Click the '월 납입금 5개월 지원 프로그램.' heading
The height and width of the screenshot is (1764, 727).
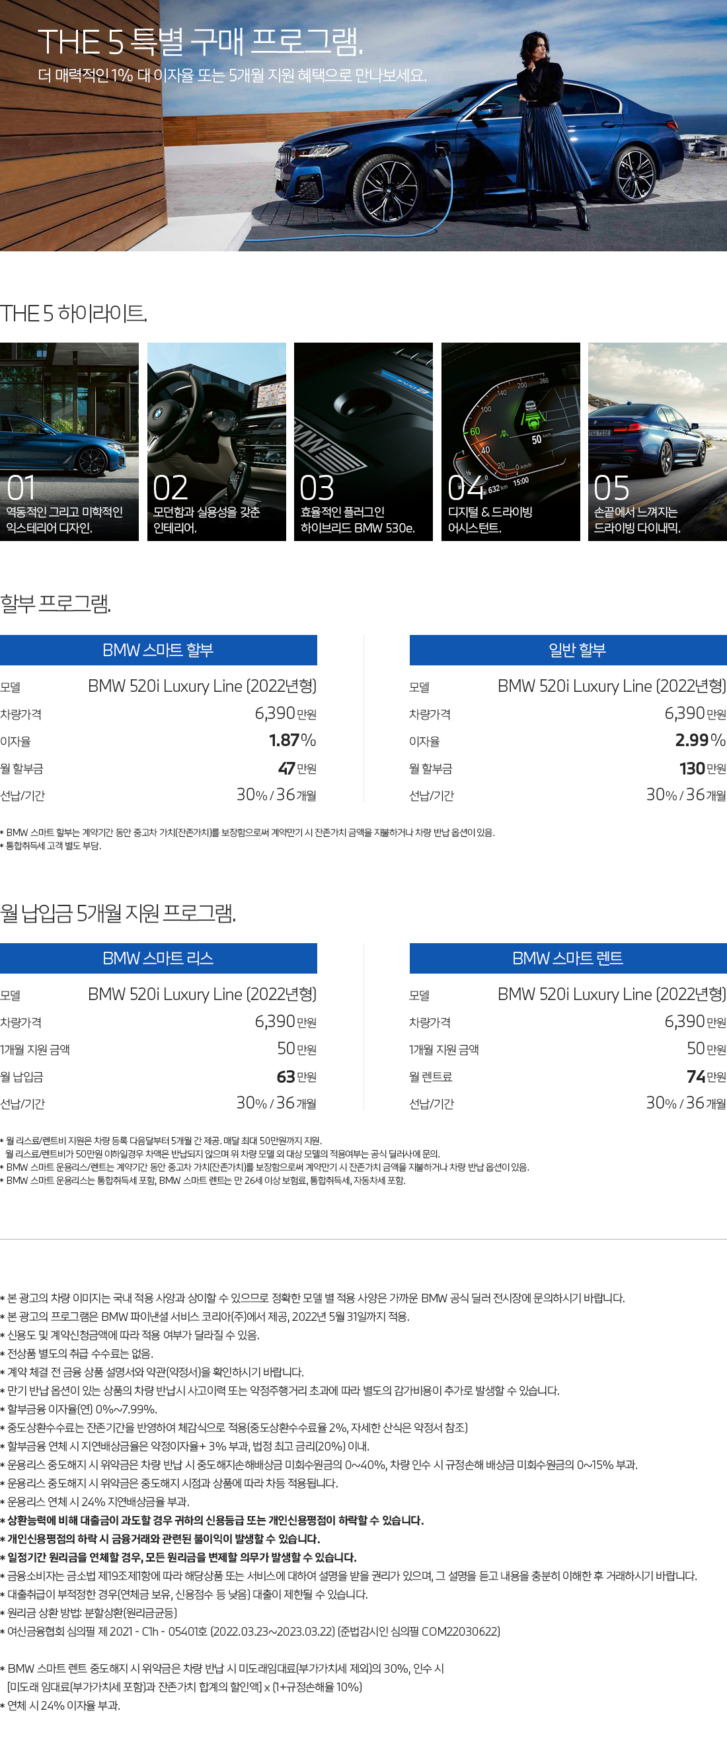pyautogui.click(x=118, y=913)
